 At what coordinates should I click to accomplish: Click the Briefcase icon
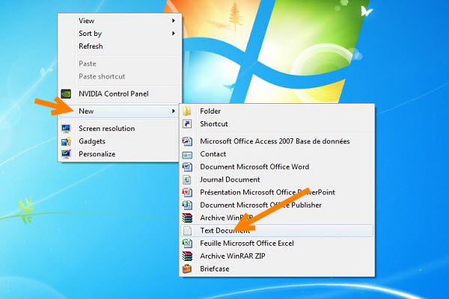[x=188, y=268]
